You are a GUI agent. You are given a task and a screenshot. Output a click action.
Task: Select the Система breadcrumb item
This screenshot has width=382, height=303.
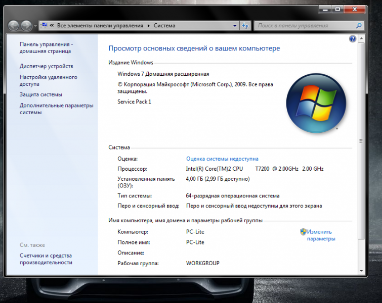(x=164, y=26)
